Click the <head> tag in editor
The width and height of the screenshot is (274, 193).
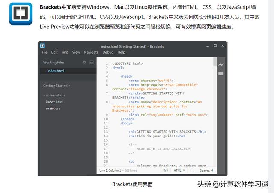[x=126, y=76]
